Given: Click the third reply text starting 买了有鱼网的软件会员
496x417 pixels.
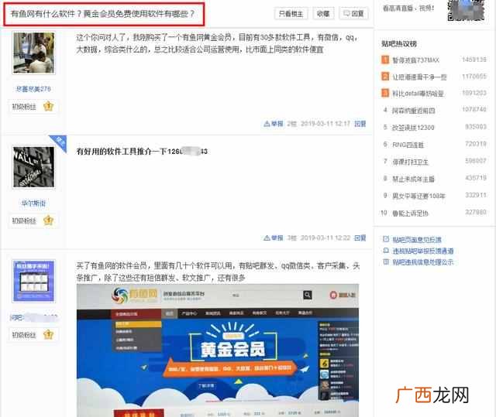Looking at the screenshot, I should (x=218, y=272).
